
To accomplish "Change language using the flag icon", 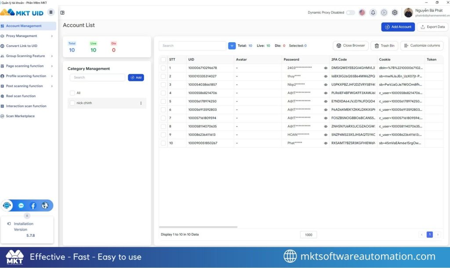I will coord(362,12).
